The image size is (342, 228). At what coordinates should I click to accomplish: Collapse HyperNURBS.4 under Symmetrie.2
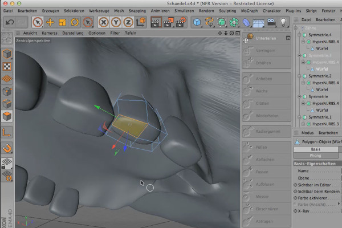[303, 83]
